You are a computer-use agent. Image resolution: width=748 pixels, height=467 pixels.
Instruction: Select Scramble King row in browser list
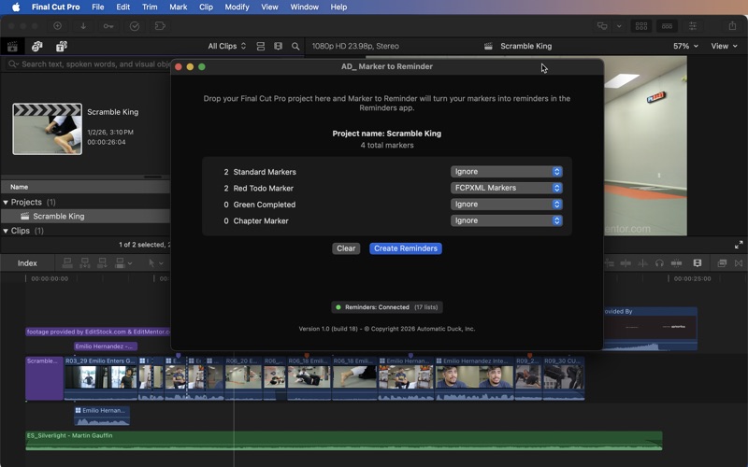85,217
